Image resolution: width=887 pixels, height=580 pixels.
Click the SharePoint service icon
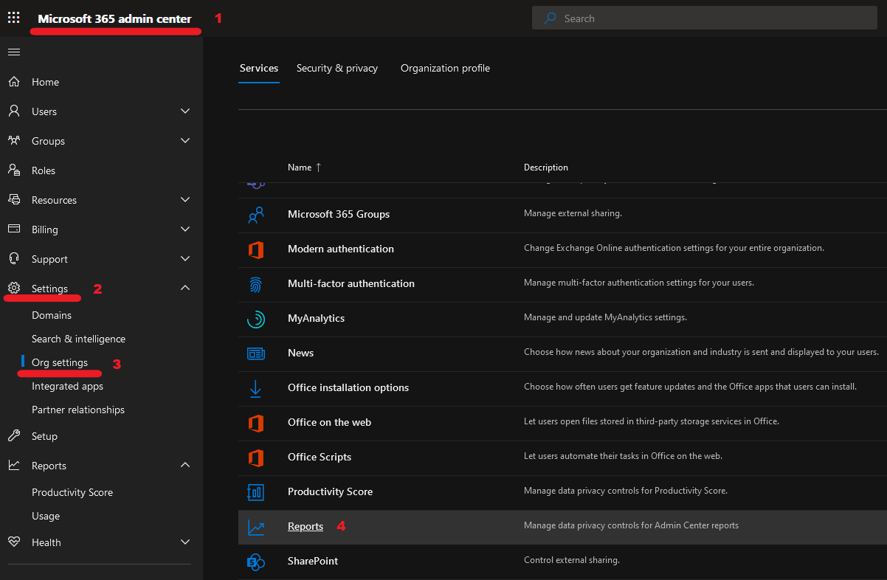(x=256, y=562)
